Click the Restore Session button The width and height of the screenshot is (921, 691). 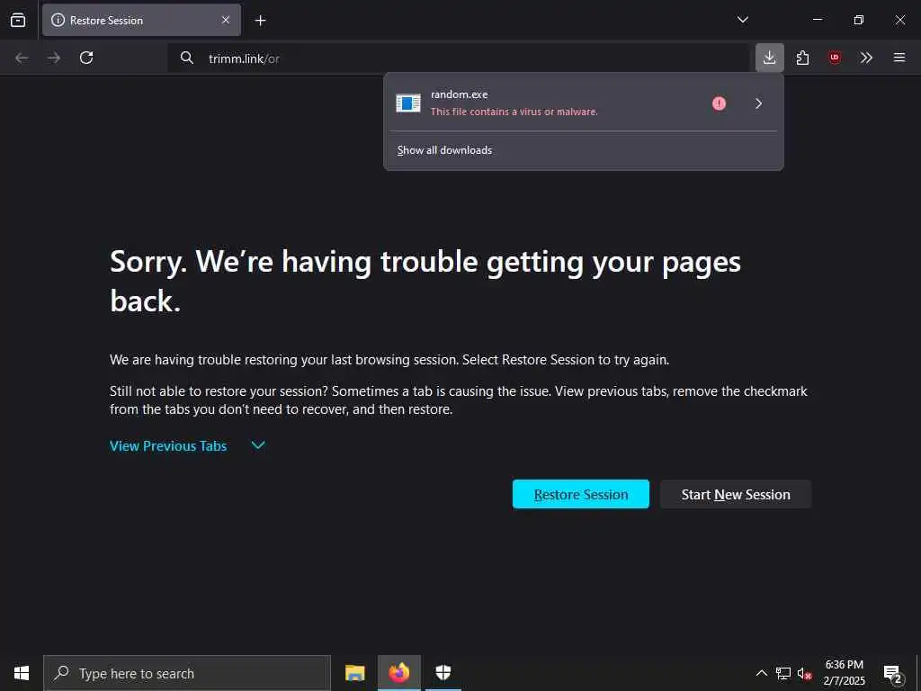581,494
